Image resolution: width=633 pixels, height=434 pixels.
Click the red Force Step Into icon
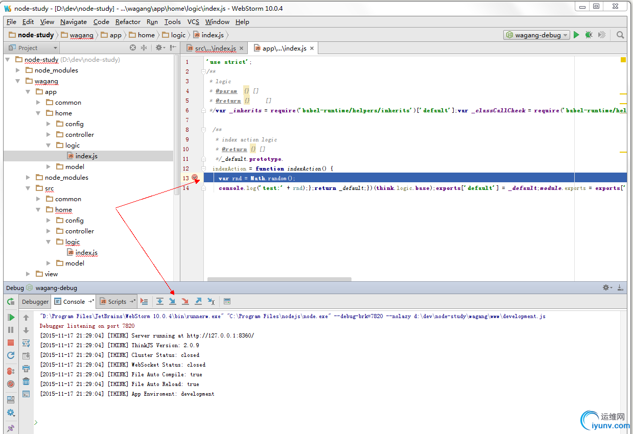coord(185,301)
